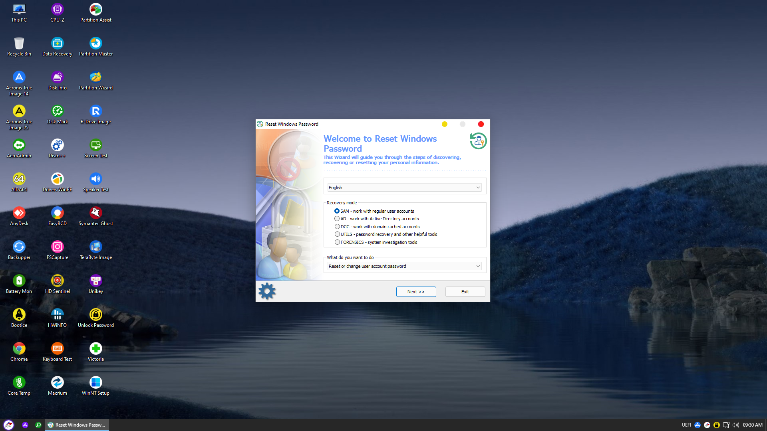Select DCC domain cached accounts mode
This screenshot has width=767, height=431.
coord(337,227)
